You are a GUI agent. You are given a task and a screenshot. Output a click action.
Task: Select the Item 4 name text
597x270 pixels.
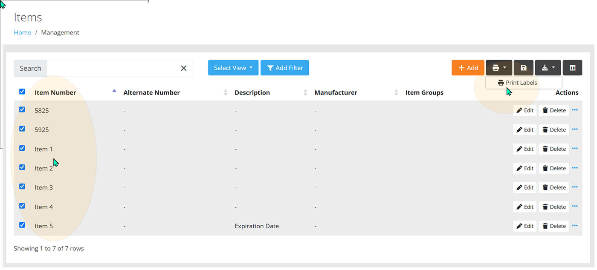(x=43, y=207)
